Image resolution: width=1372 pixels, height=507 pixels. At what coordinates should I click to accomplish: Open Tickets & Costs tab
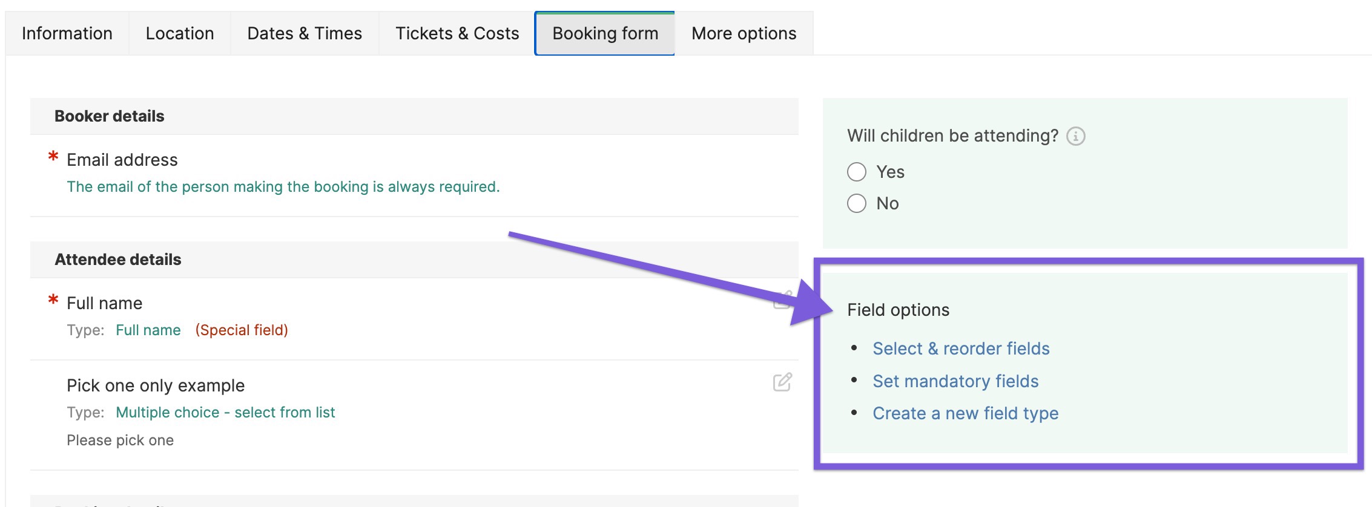pyautogui.click(x=457, y=33)
